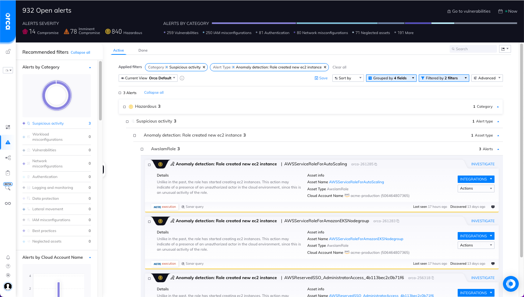This screenshot has width=524, height=297.
Task: Select the Alerts icon in the left sidebar
Action: (8, 142)
